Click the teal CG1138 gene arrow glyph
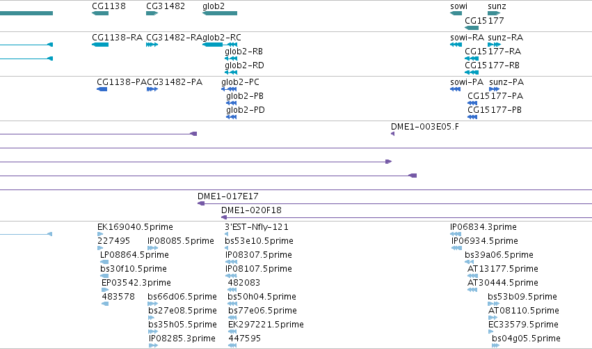Screen dimensions: 592x349 pos(100,13)
